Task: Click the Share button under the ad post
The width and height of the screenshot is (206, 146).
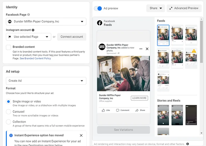Action: point(140,110)
